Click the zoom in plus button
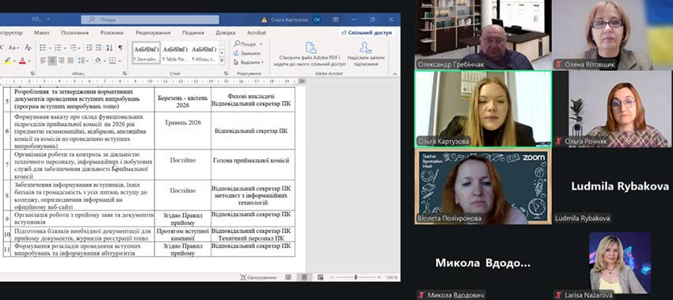The image size is (673, 300). coord(379,278)
